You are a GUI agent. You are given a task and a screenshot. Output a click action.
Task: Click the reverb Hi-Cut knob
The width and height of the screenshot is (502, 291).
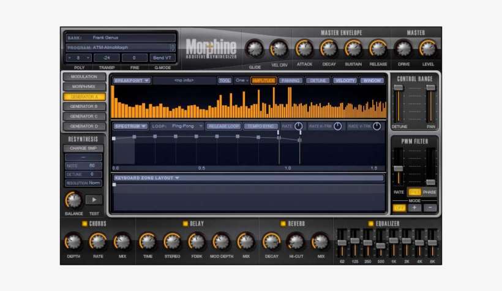click(296, 242)
